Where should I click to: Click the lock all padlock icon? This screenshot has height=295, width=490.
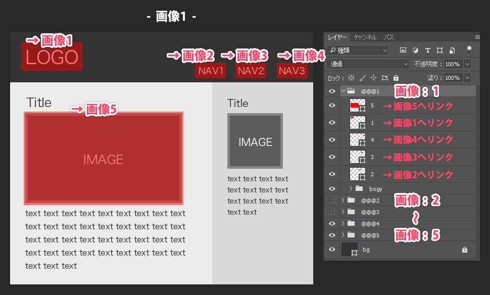click(x=396, y=78)
